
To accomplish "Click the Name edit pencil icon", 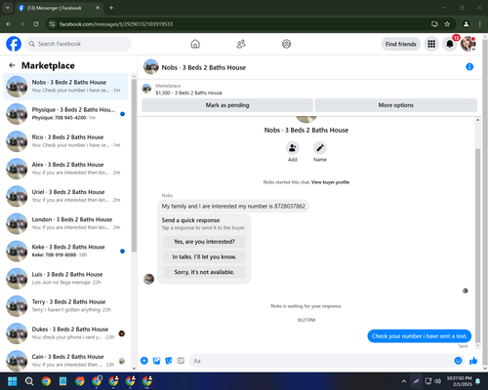I will point(320,148).
